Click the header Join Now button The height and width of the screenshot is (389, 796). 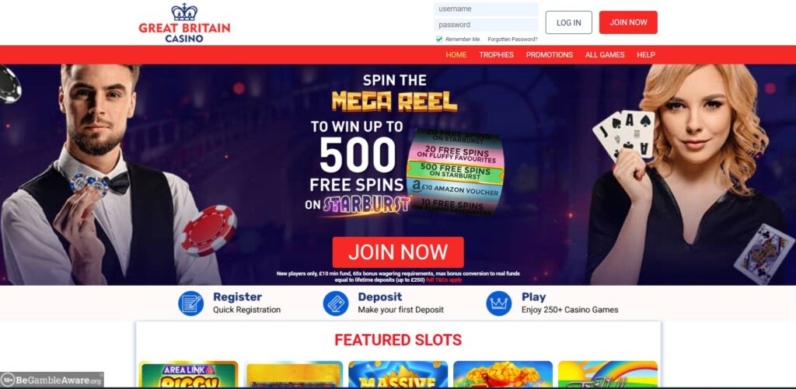[x=628, y=23]
